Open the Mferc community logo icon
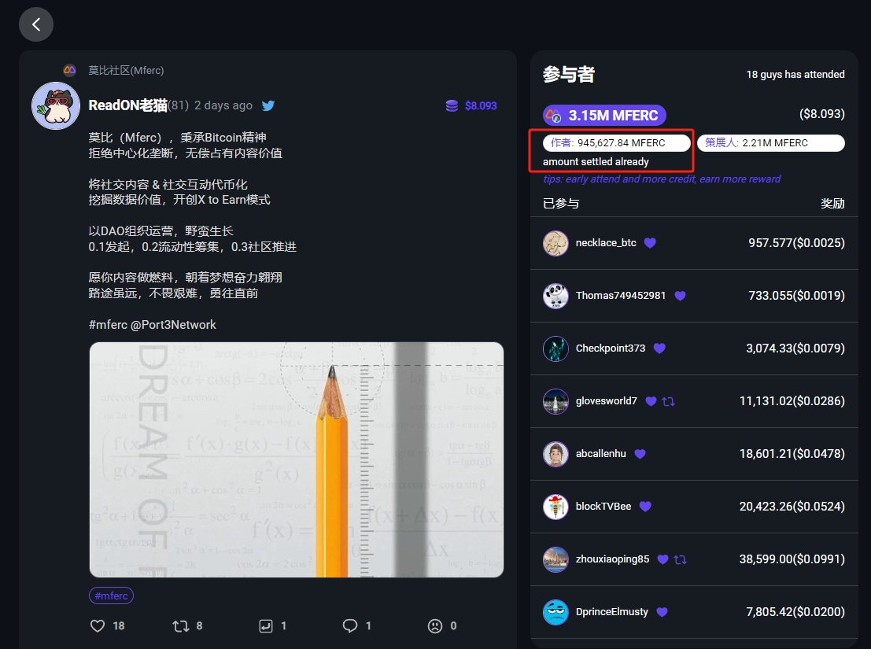Screen dimensions: 871x649 (69, 71)
